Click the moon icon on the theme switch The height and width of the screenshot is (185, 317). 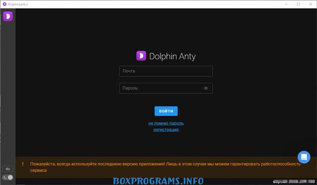coord(5,178)
